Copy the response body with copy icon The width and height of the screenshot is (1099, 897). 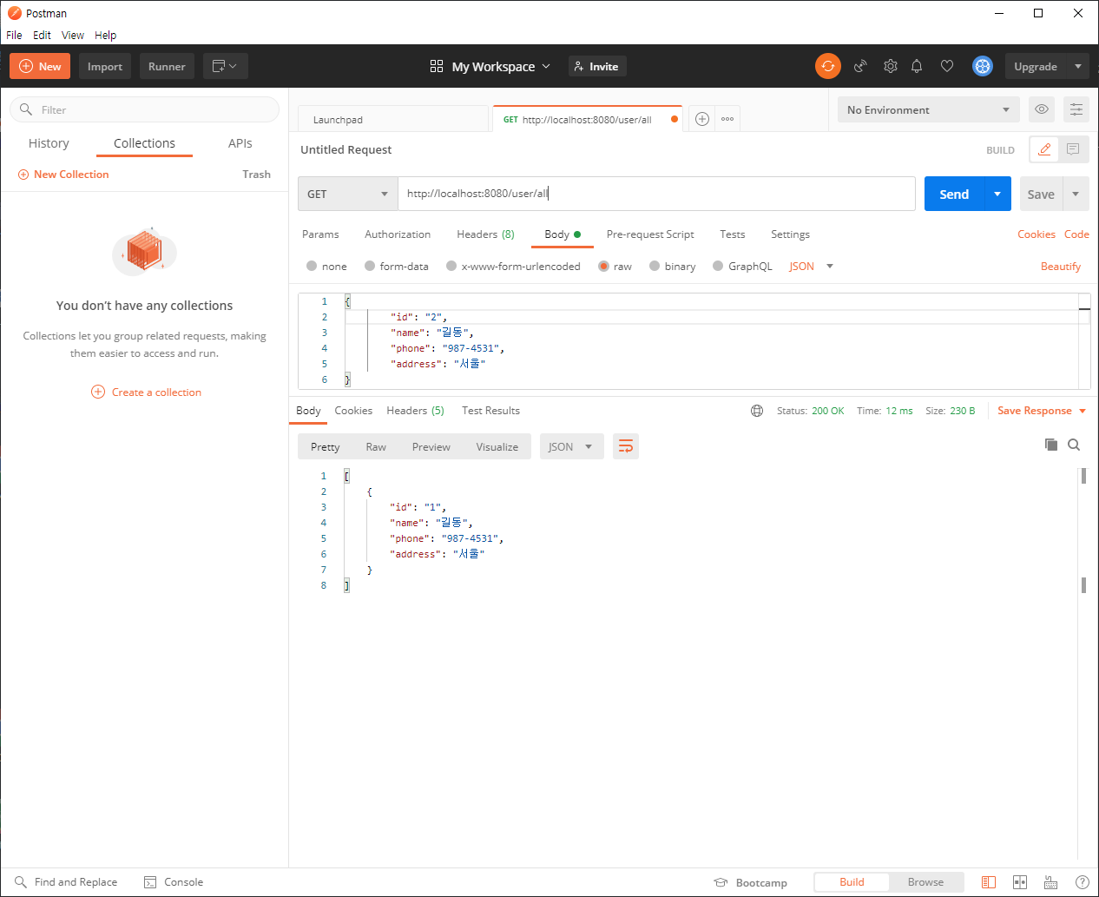1051,445
